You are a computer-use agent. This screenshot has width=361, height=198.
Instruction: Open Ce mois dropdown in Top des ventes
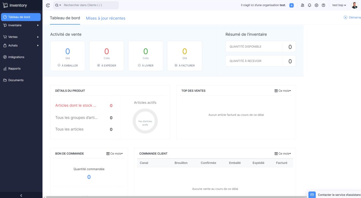pos(283,91)
